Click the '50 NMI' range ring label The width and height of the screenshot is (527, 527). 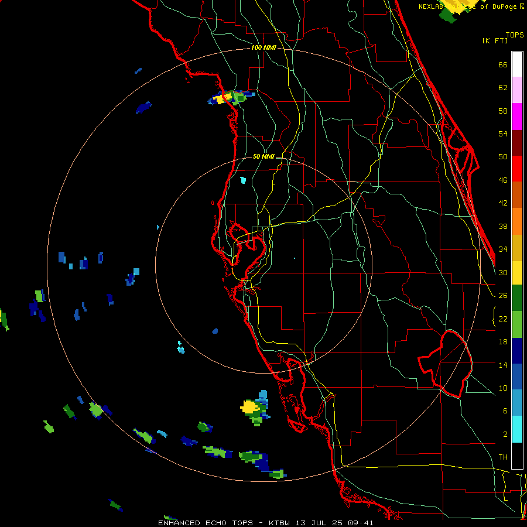pyautogui.click(x=263, y=156)
